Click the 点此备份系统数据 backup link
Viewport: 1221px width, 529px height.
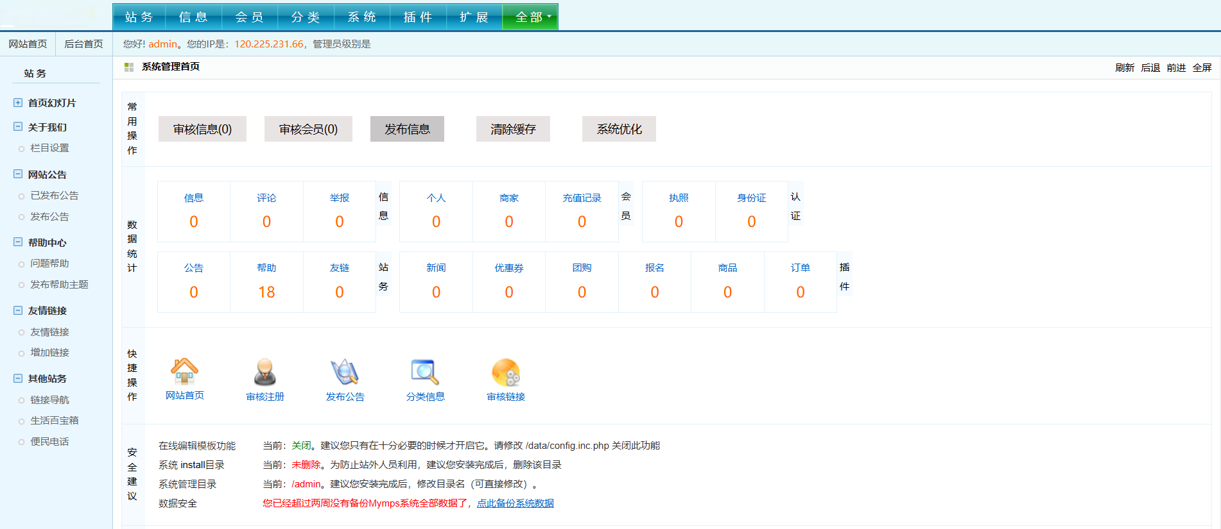pos(515,503)
